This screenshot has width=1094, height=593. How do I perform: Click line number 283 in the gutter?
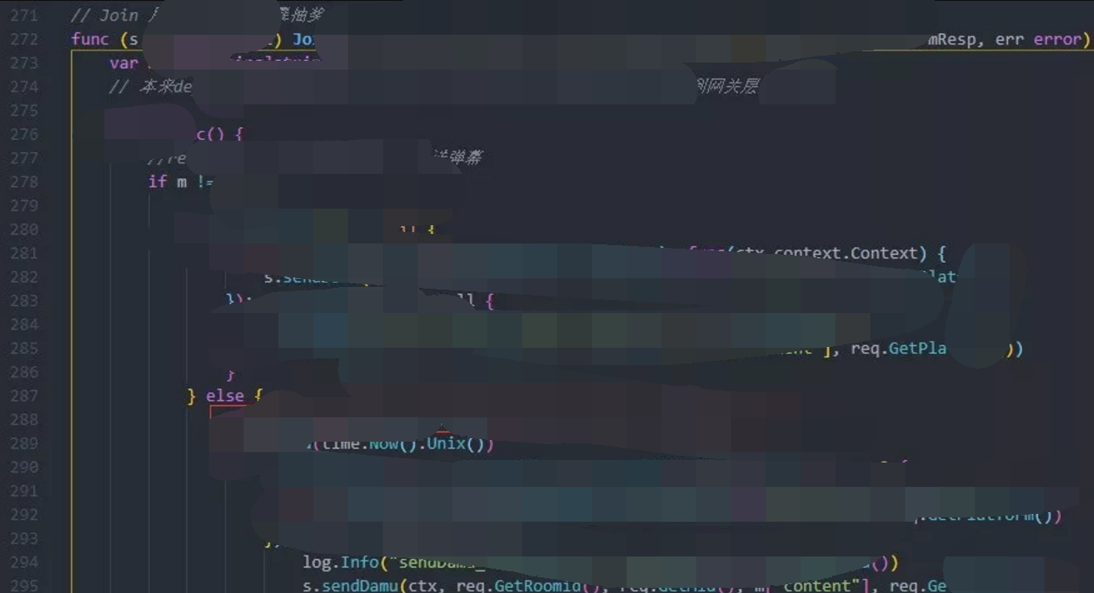click(25, 301)
